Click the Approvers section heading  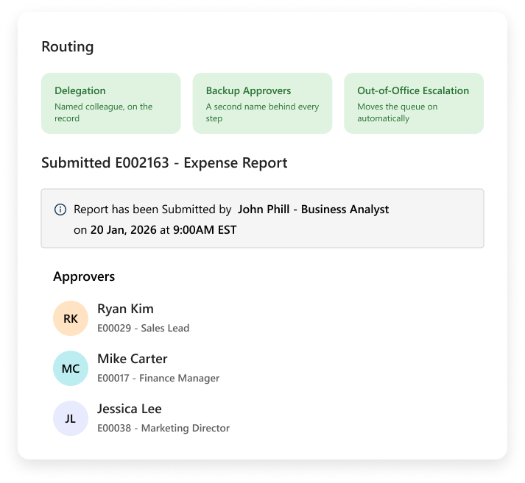click(84, 276)
